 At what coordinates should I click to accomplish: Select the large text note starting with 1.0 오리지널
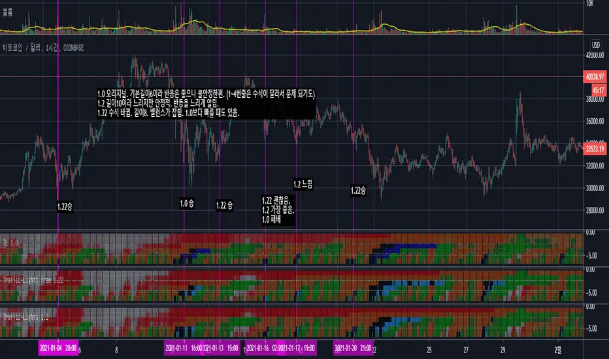click(x=206, y=103)
